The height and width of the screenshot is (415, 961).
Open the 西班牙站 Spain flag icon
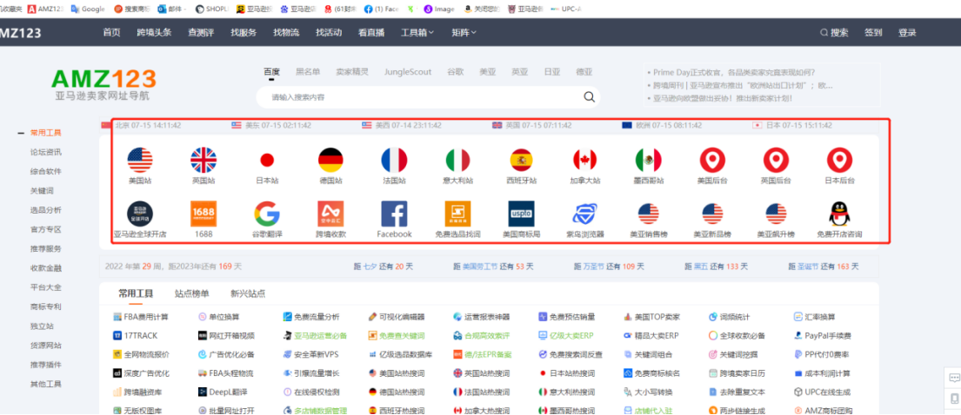click(522, 161)
